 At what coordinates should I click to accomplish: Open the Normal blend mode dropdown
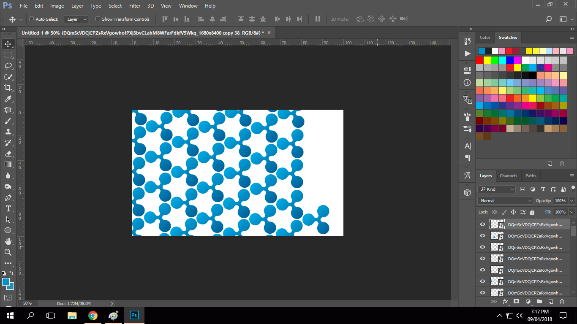coord(505,201)
